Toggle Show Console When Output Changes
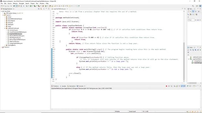The width and height of the screenshot is (202, 113). pyautogui.click(x=182, y=86)
